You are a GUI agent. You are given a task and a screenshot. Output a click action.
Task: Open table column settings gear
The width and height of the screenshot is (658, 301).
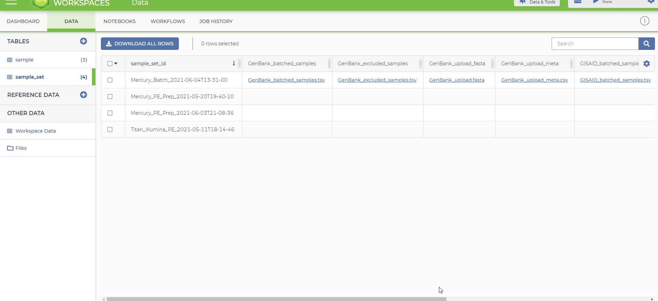click(x=646, y=64)
